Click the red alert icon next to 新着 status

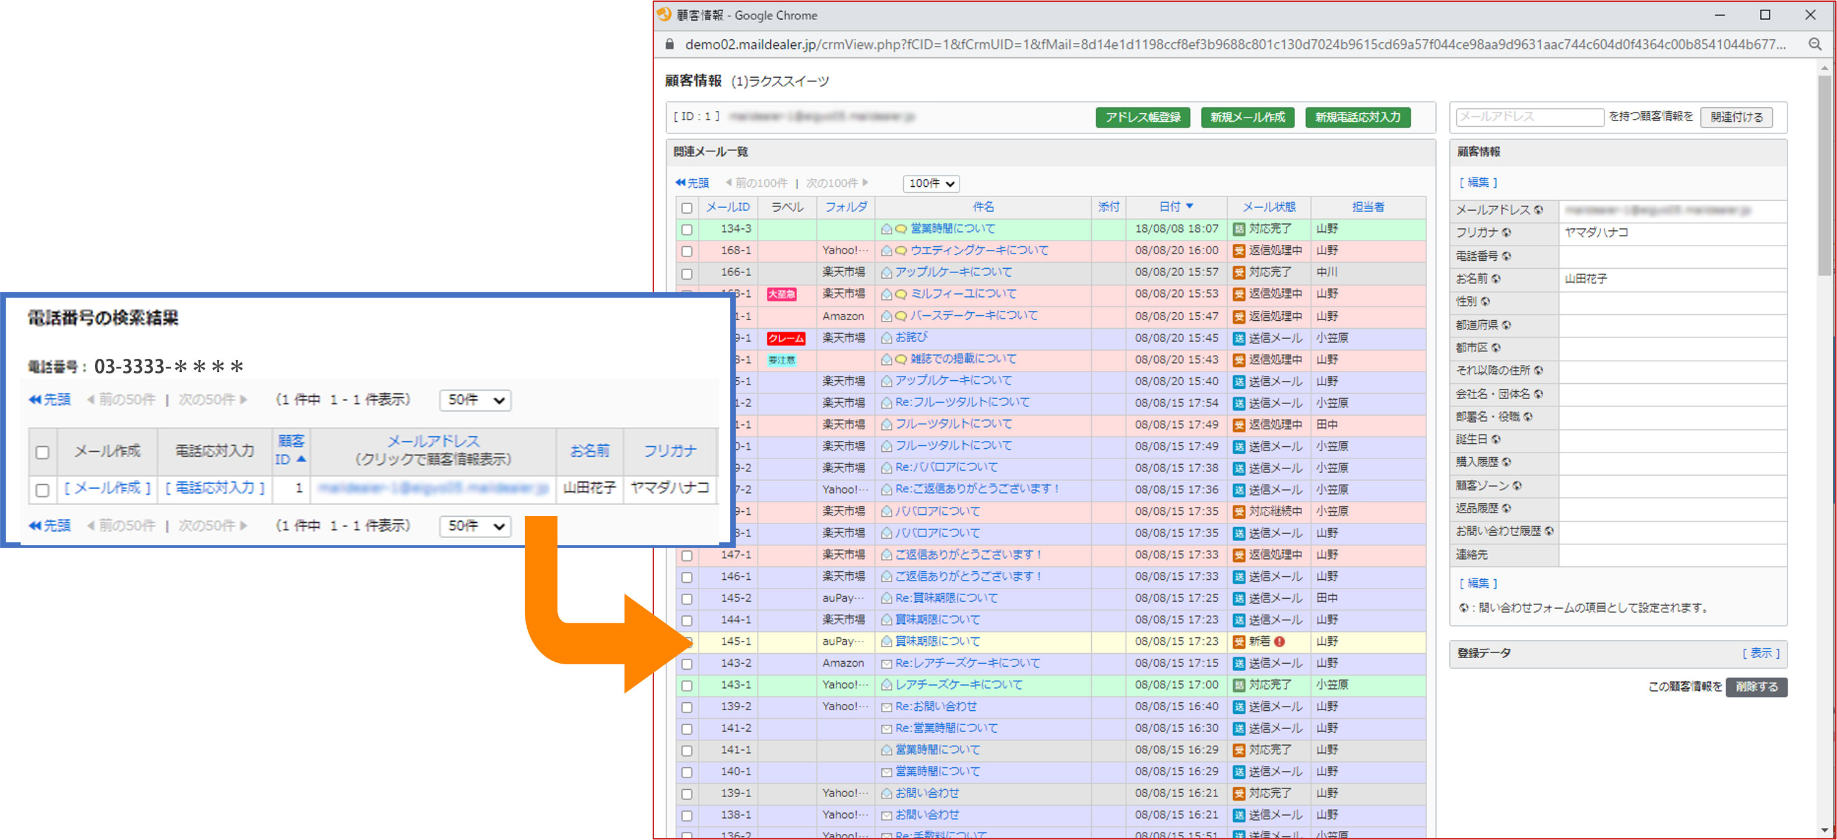click(x=1279, y=642)
